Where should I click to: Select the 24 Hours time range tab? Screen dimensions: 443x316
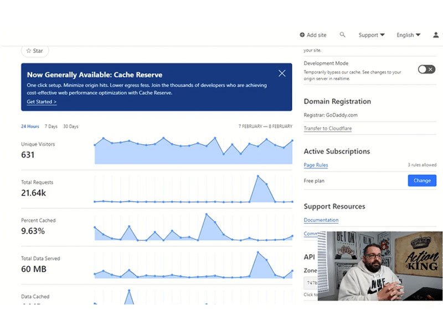tap(30, 127)
